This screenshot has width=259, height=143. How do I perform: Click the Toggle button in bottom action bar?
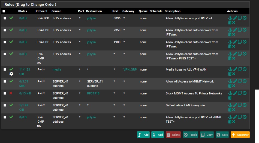click(190, 135)
